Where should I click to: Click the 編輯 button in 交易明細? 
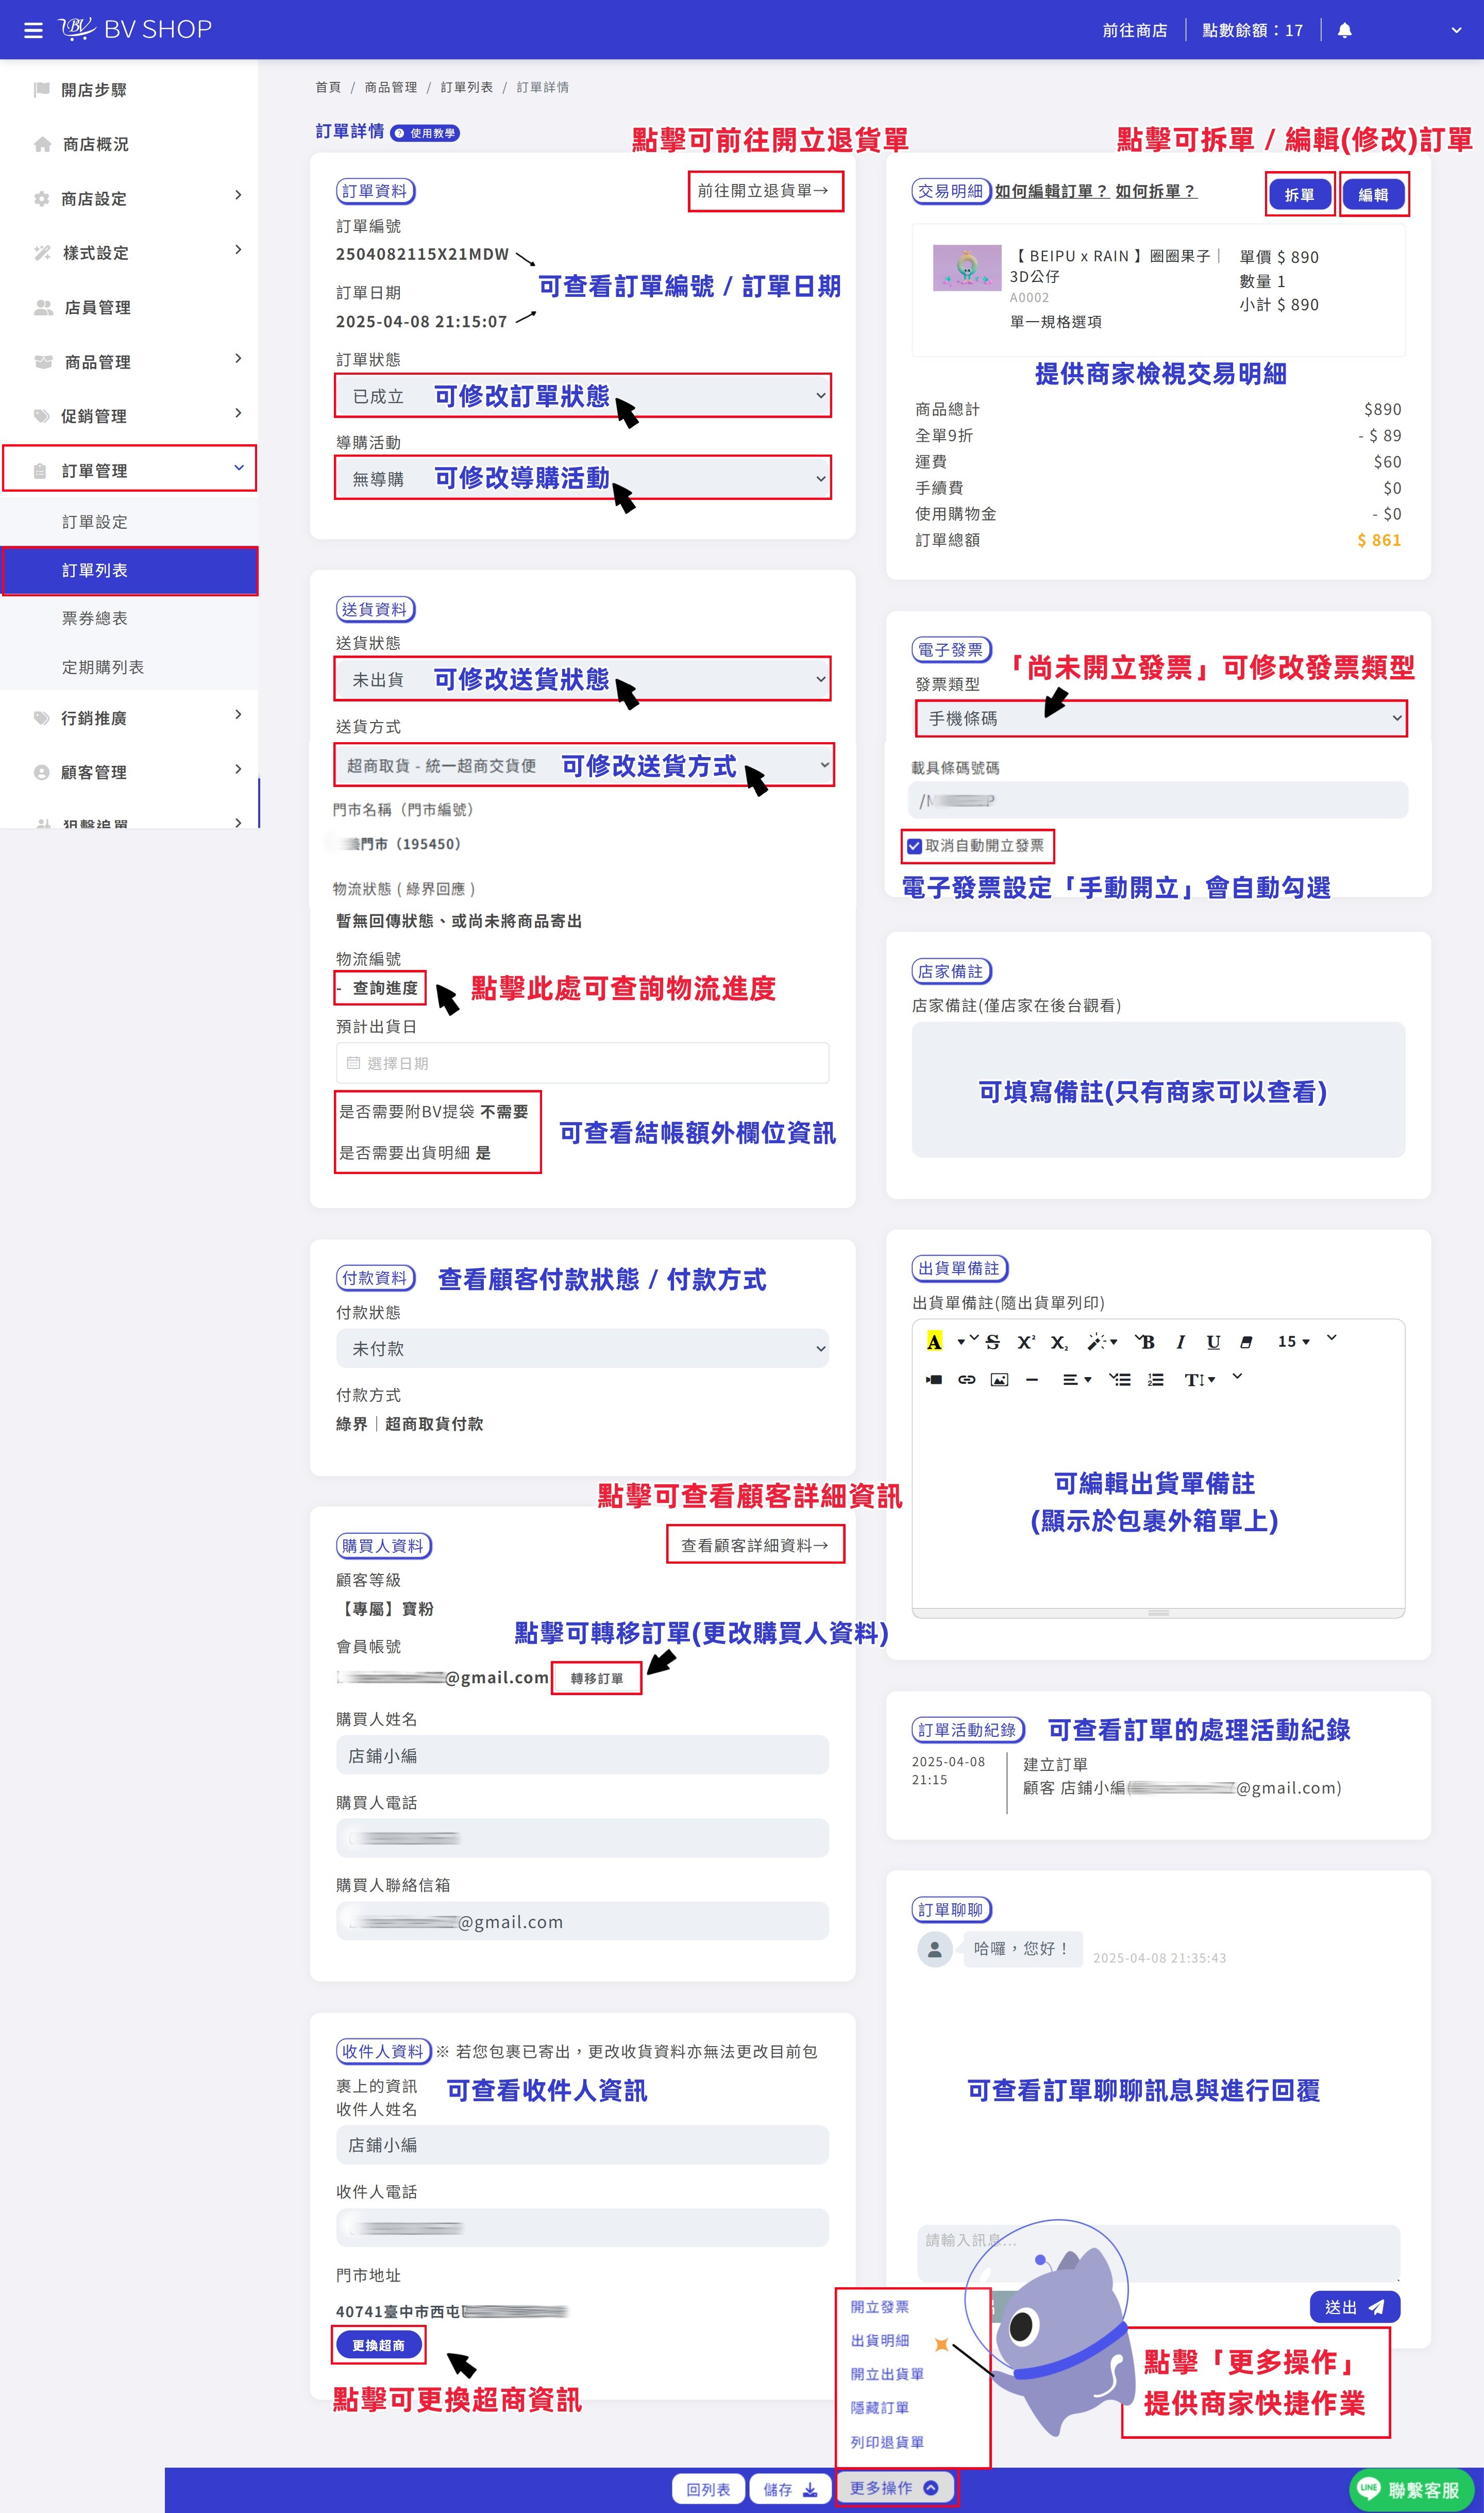(x=1373, y=195)
